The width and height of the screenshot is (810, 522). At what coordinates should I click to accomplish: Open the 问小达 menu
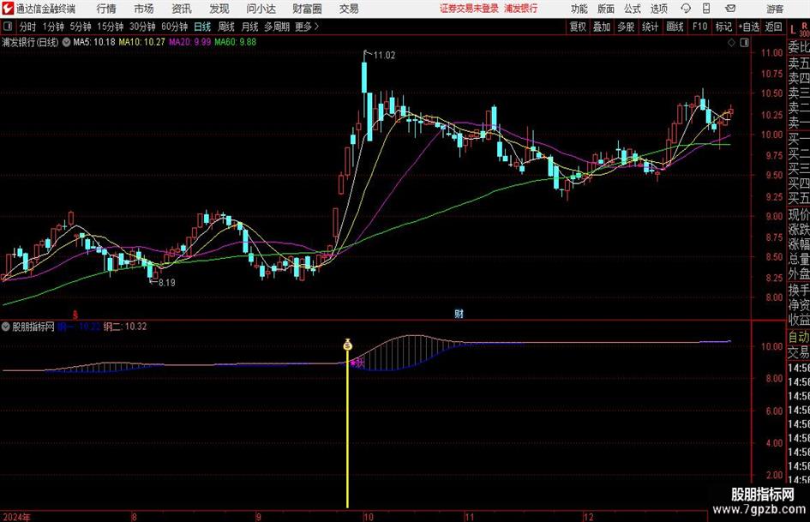[x=261, y=9]
